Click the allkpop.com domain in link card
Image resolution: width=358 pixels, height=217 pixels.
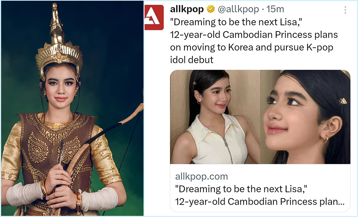click(x=201, y=176)
